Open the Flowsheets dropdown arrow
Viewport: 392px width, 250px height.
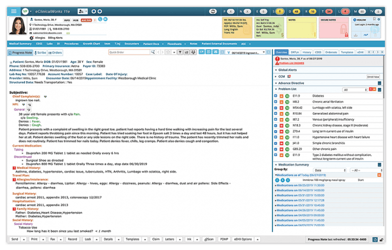coord(185,44)
